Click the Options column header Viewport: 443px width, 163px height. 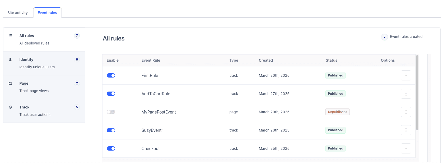click(388, 60)
